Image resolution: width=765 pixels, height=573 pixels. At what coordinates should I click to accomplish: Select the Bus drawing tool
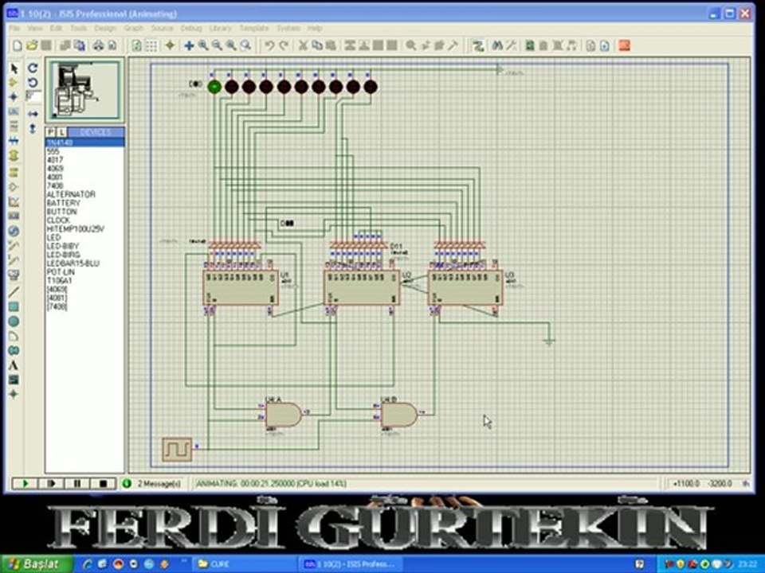tap(14, 141)
